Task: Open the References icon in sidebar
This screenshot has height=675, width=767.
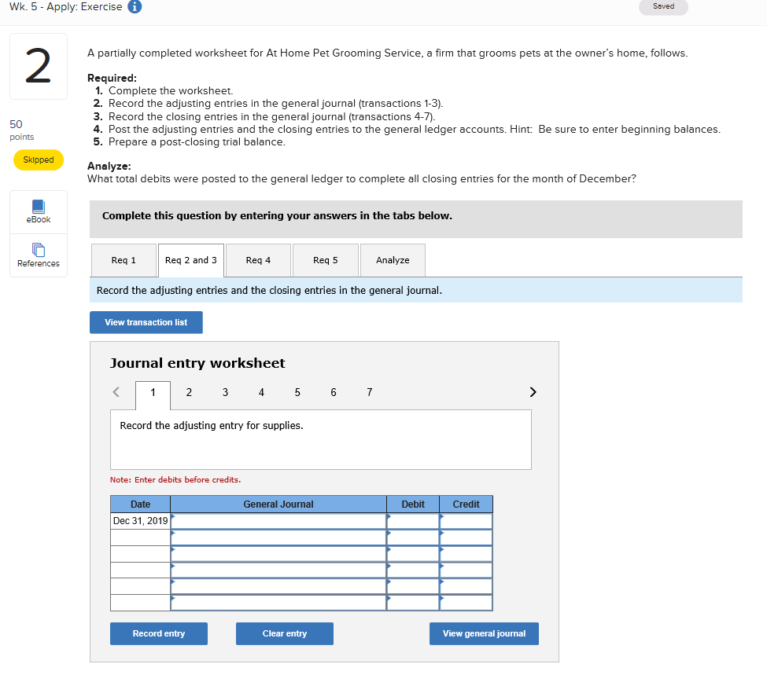Action: [x=39, y=250]
